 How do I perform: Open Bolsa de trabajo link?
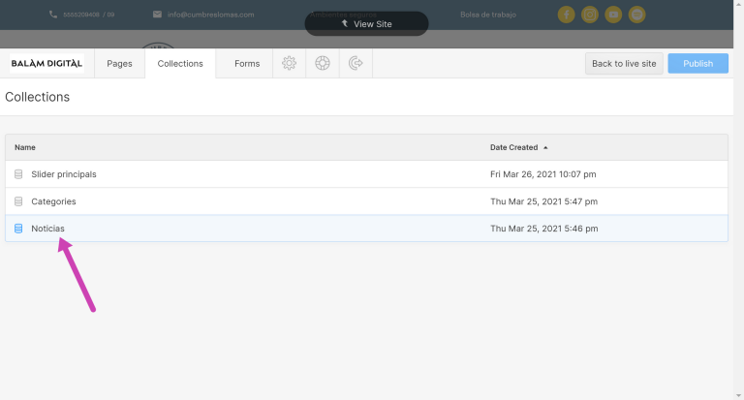pyautogui.click(x=488, y=15)
